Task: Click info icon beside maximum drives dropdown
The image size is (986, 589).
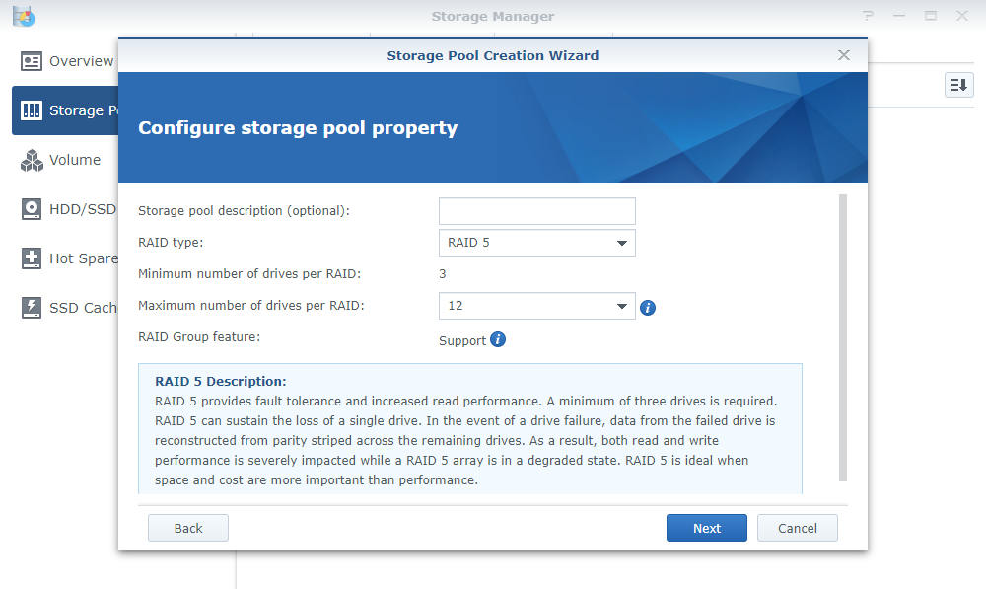Action: point(648,308)
